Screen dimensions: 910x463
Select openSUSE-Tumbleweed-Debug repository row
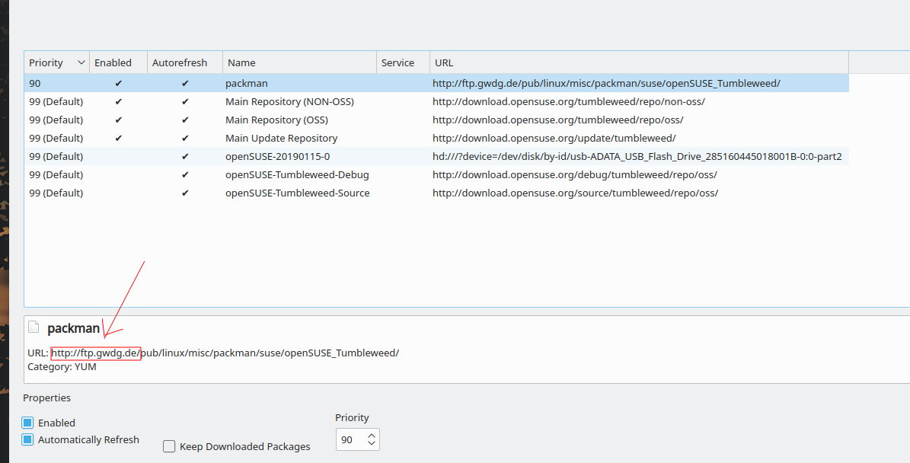pyautogui.click(x=436, y=174)
